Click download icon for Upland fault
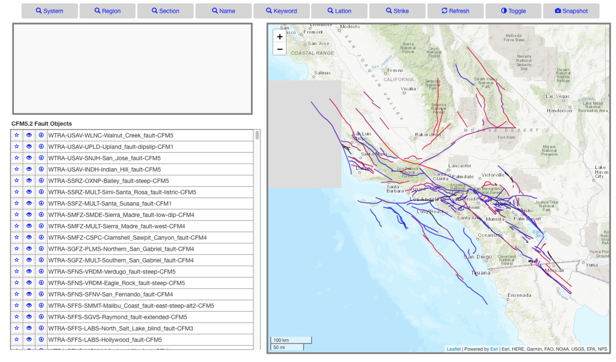The width and height of the screenshot is (616, 362). coord(41,147)
